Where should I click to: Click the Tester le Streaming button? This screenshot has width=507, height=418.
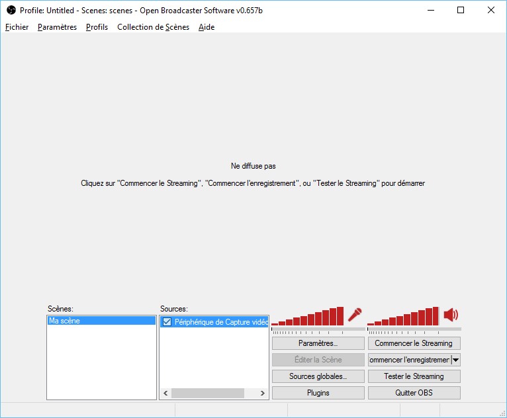pos(414,376)
